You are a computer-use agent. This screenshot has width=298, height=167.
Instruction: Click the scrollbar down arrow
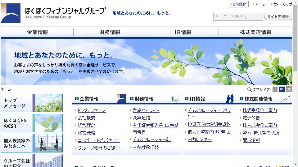pyautogui.click(x=295, y=164)
